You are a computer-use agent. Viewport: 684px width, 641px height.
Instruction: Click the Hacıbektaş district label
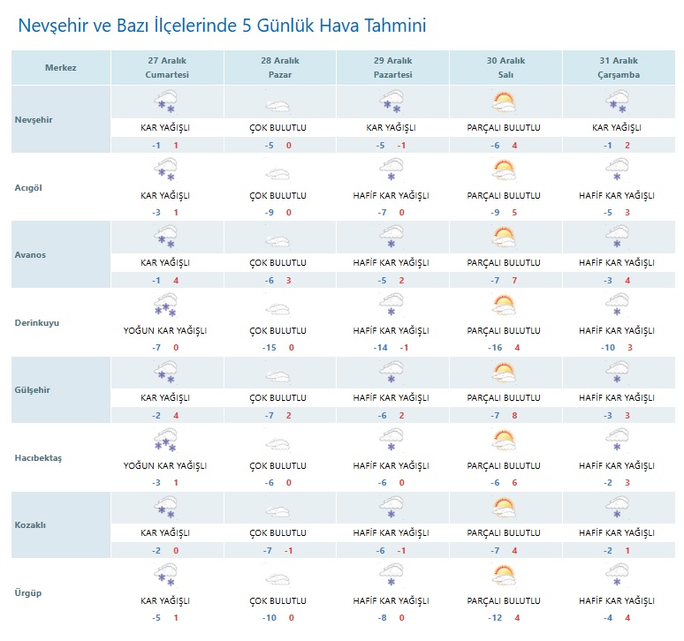[38, 457]
